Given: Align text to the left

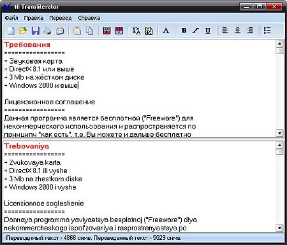Looking at the screenshot, I should 225,31.
